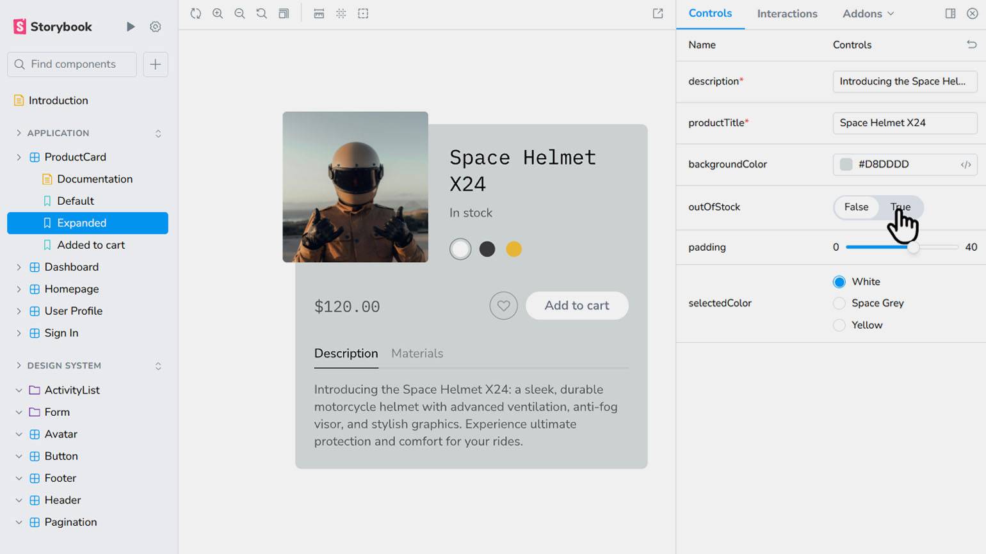Click the productTitle text input
The image size is (986, 554).
(905, 123)
